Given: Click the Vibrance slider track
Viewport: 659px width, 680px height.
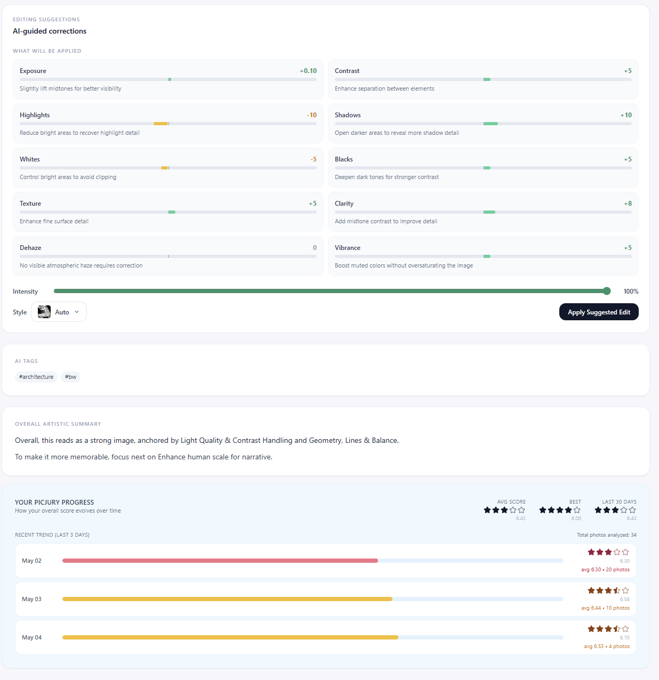Looking at the screenshot, I should (x=483, y=256).
